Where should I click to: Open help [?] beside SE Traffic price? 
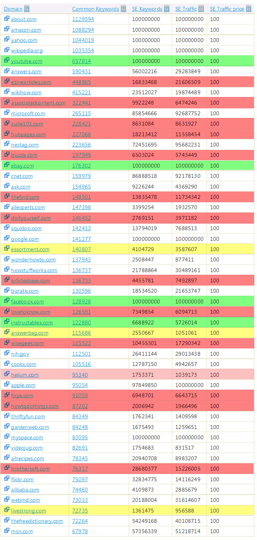[x=249, y=9]
